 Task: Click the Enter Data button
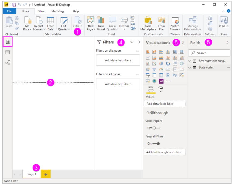tap(50, 23)
